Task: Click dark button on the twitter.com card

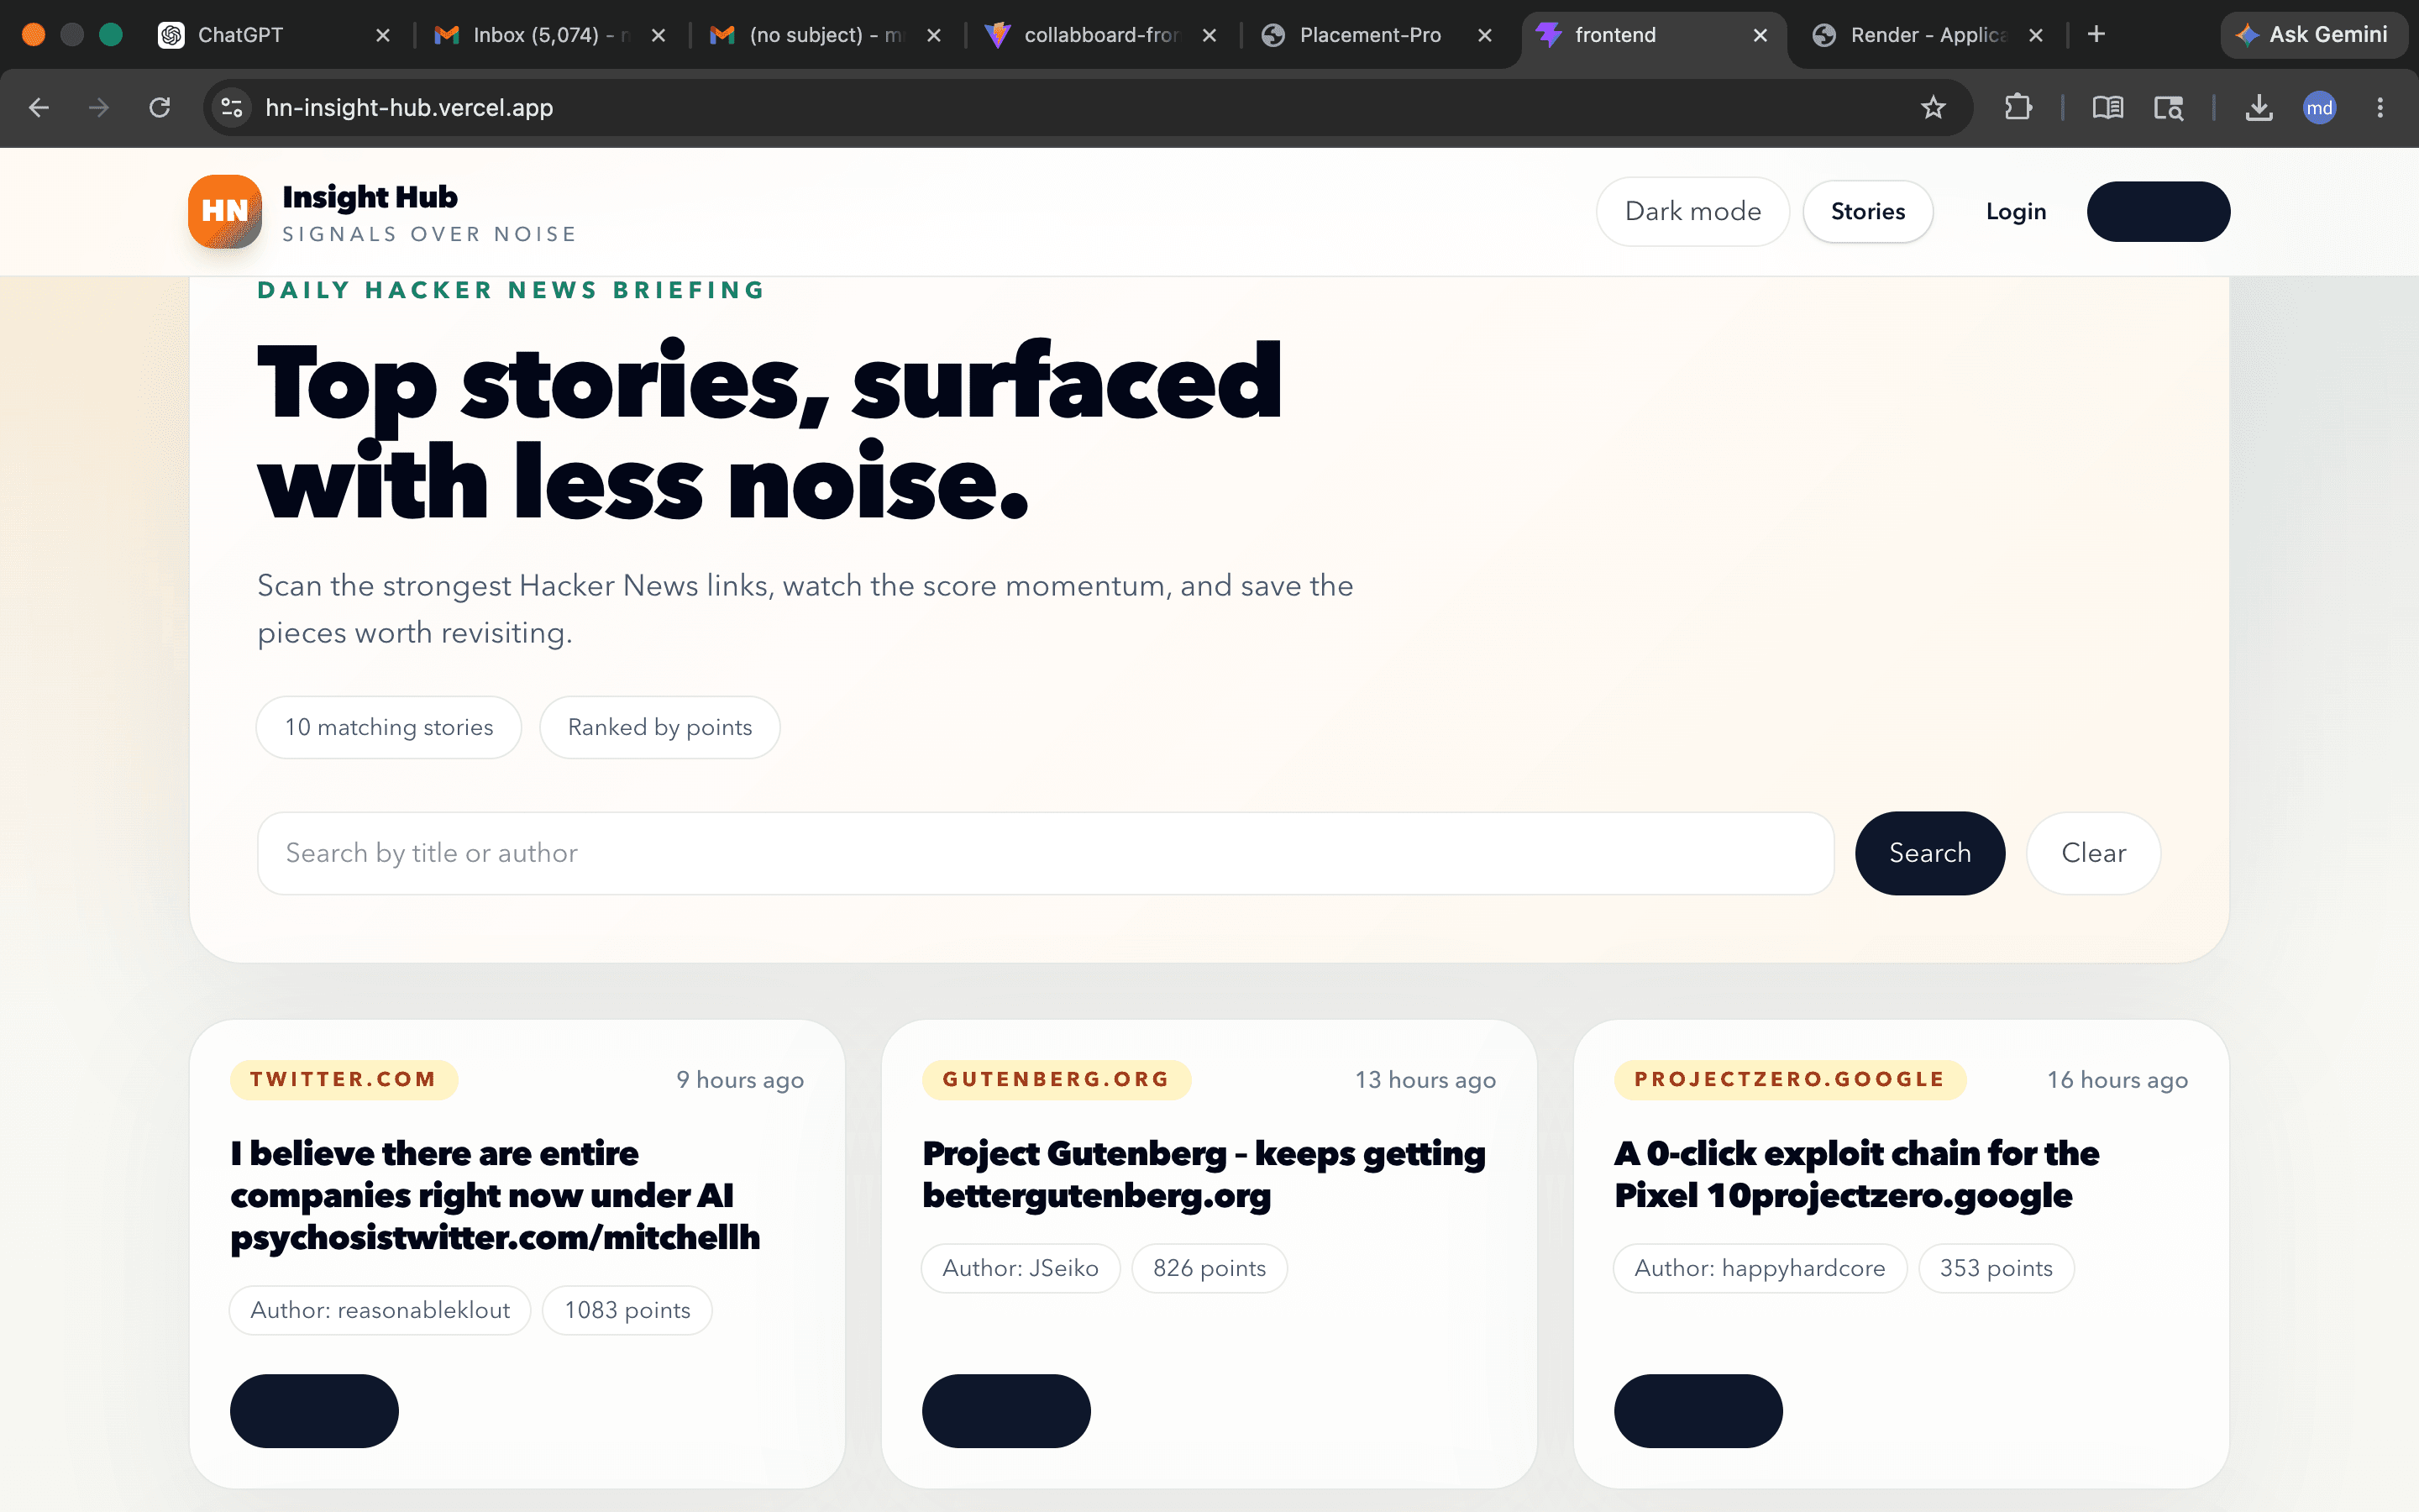Action: pyautogui.click(x=314, y=1410)
